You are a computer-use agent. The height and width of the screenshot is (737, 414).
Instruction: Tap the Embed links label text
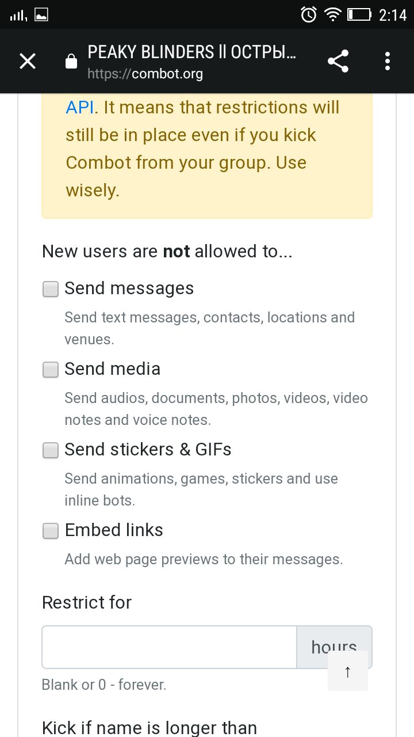(114, 530)
